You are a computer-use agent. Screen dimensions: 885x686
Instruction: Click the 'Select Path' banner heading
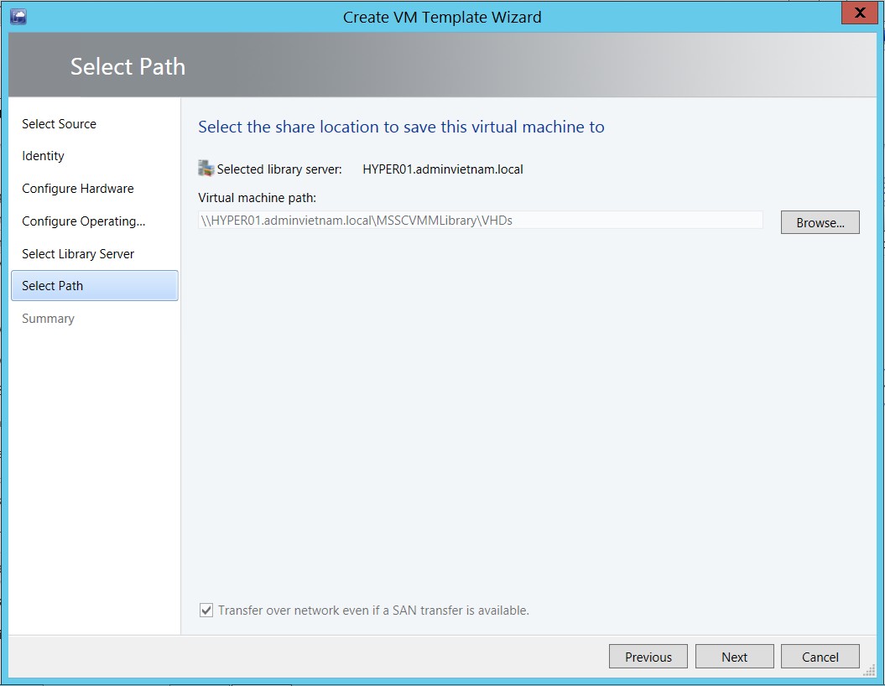pyautogui.click(x=128, y=66)
